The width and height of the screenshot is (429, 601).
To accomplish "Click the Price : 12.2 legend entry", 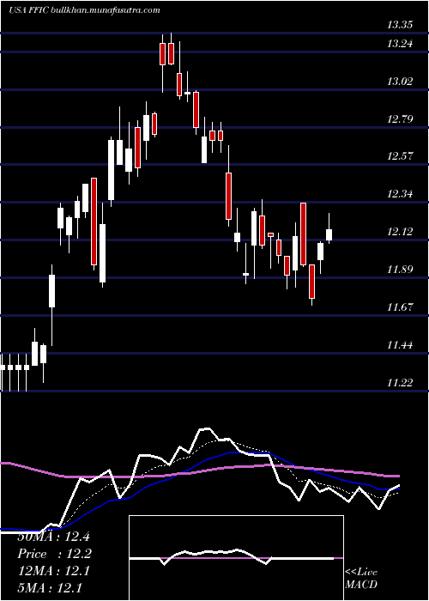I will click(55, 555).
